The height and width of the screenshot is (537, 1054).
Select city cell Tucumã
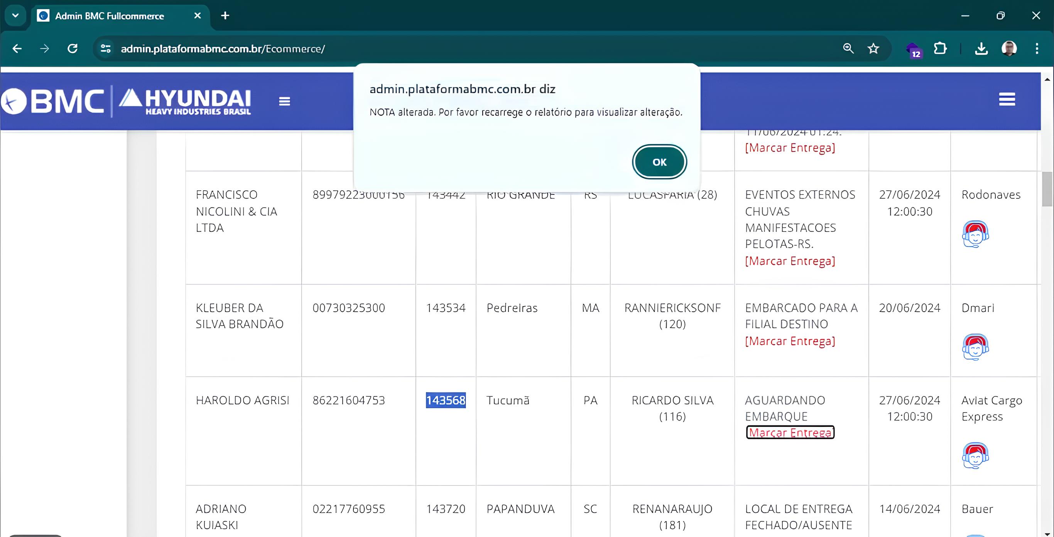point(508,400)
